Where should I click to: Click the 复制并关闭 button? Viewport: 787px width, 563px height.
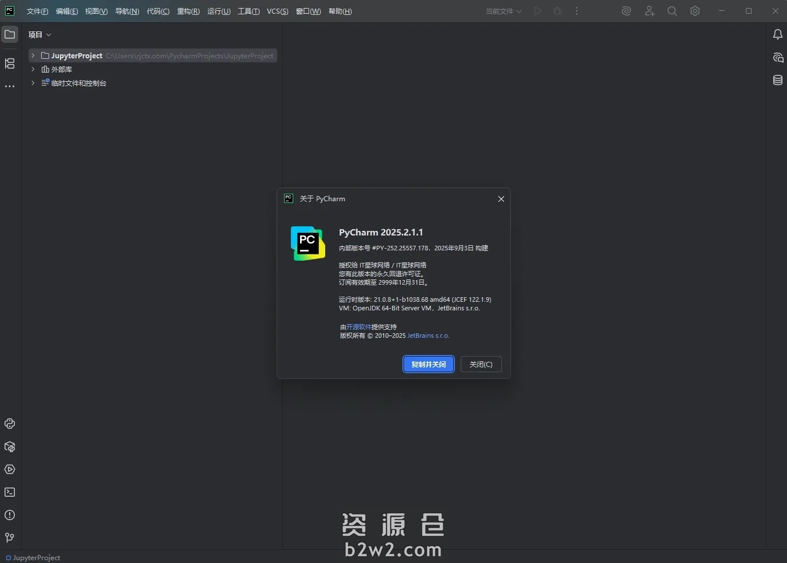pos(428,364)
